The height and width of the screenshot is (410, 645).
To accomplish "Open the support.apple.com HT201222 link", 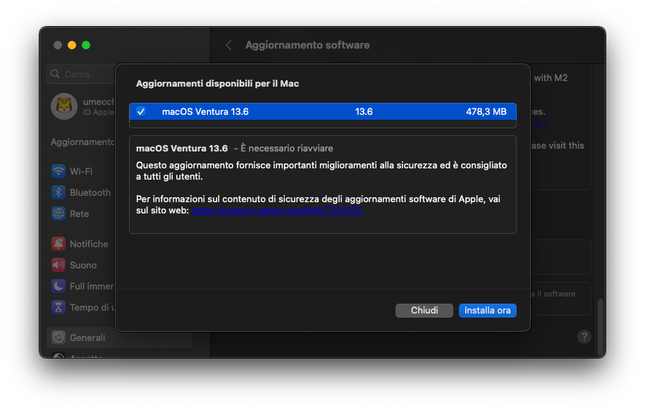I will pos(277,211).
